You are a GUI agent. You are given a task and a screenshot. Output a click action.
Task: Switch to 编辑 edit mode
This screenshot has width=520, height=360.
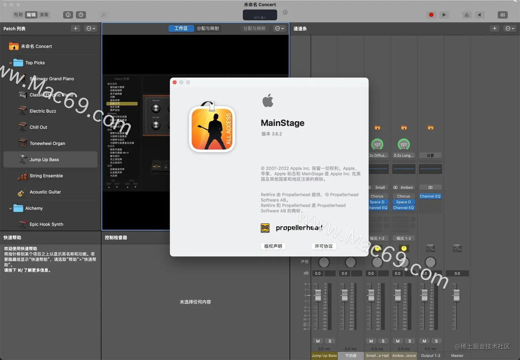click(31, 15)
